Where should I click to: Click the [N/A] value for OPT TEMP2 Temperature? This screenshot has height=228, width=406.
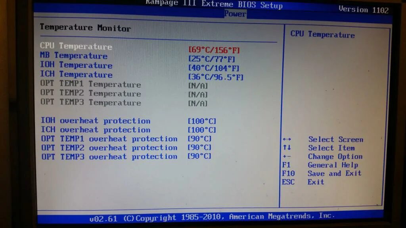[198, 95]
